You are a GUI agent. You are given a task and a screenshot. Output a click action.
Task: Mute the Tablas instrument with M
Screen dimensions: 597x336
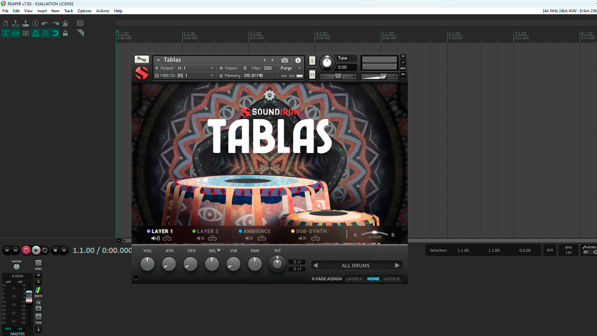pyautogui.click(x=312, y=75)
